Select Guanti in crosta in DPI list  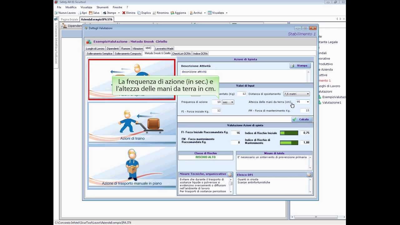[x=248, y=179]
